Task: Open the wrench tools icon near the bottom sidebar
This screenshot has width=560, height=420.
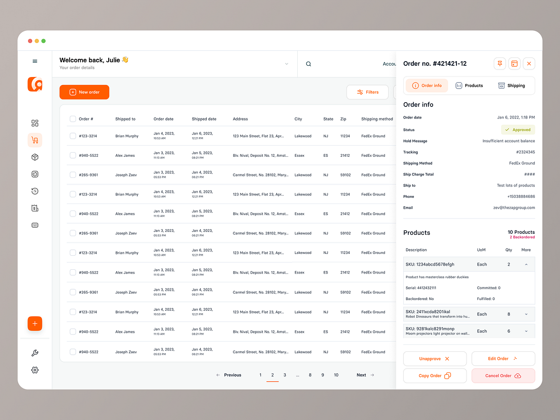Action: click(x=35, y=353)
